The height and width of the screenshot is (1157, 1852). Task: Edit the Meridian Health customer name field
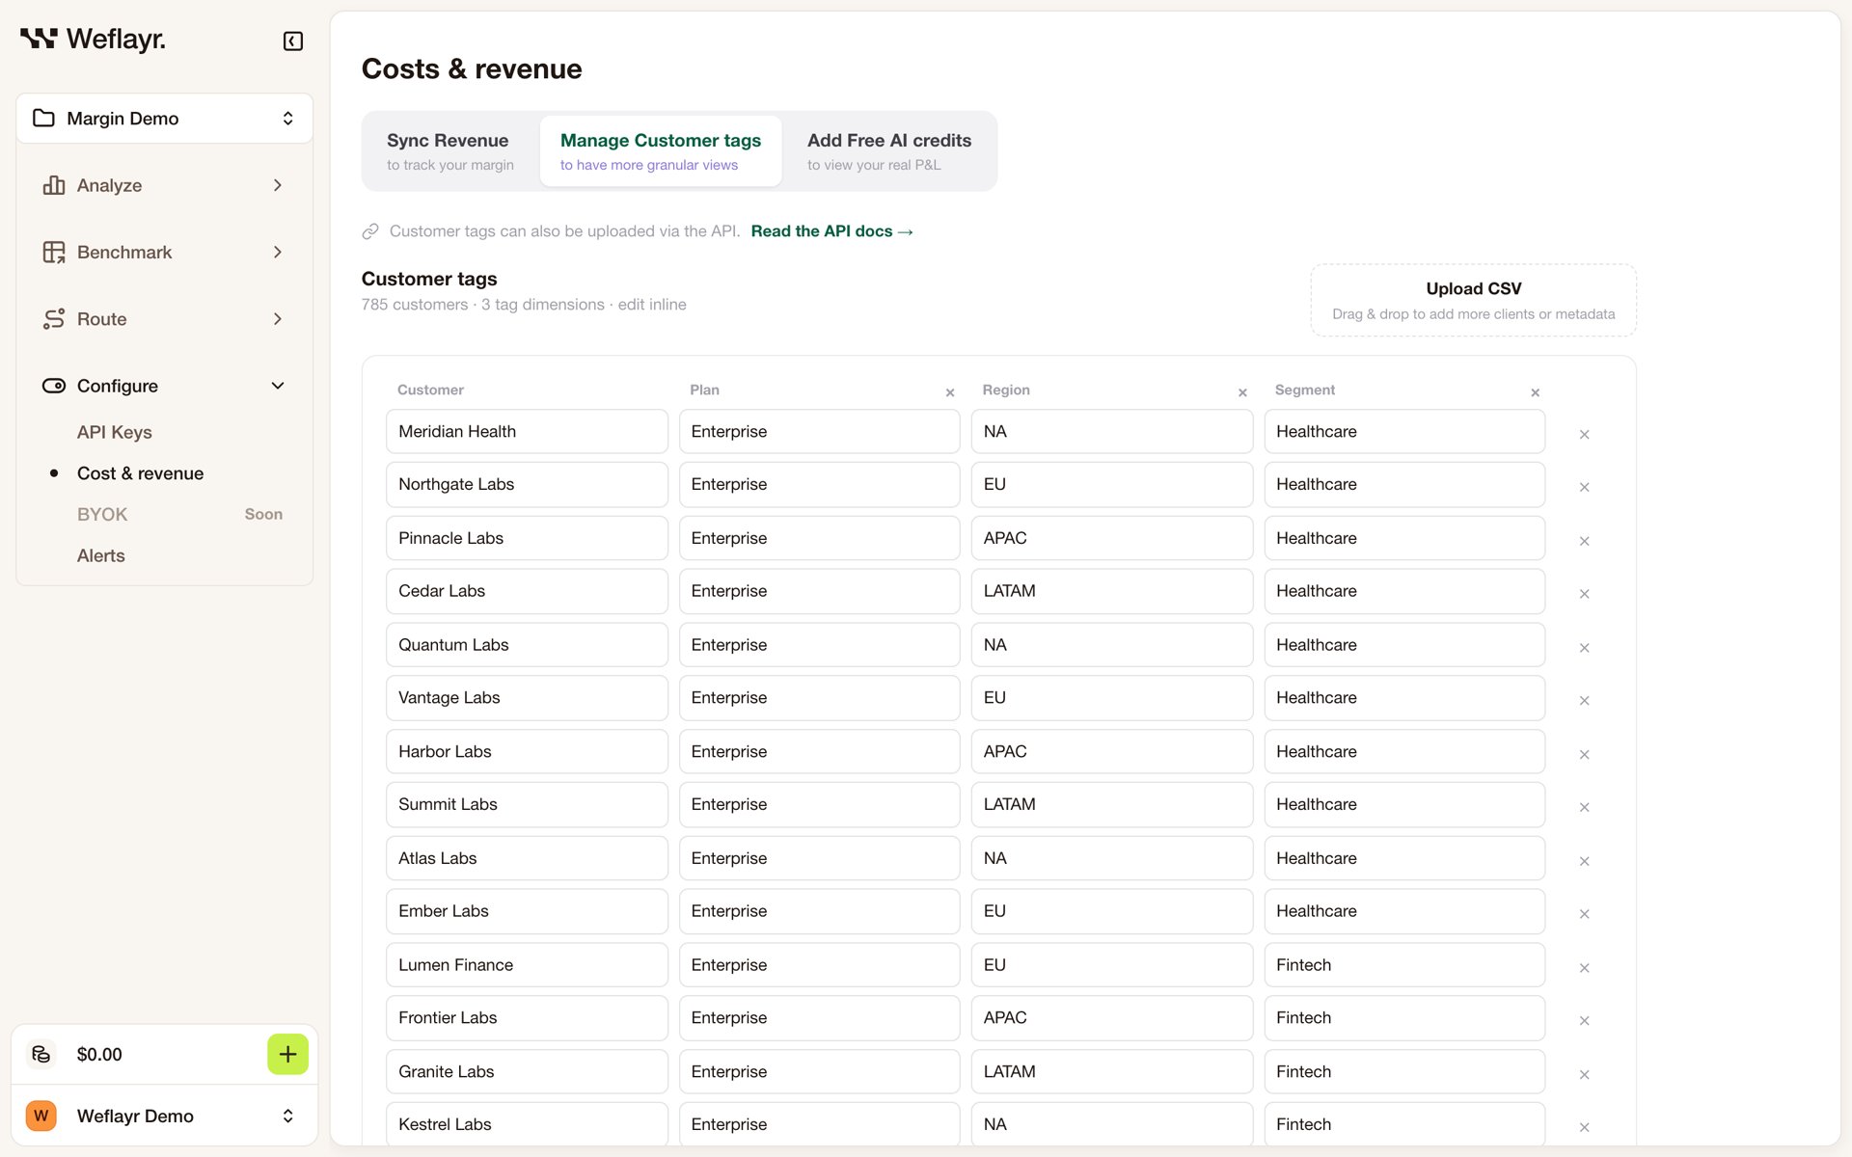527,432
